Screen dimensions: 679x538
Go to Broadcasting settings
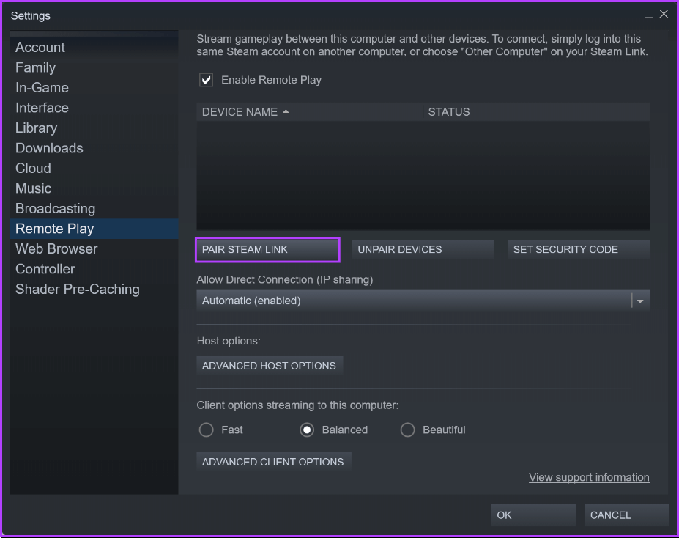pyautogui.click(x=94, y=208)
